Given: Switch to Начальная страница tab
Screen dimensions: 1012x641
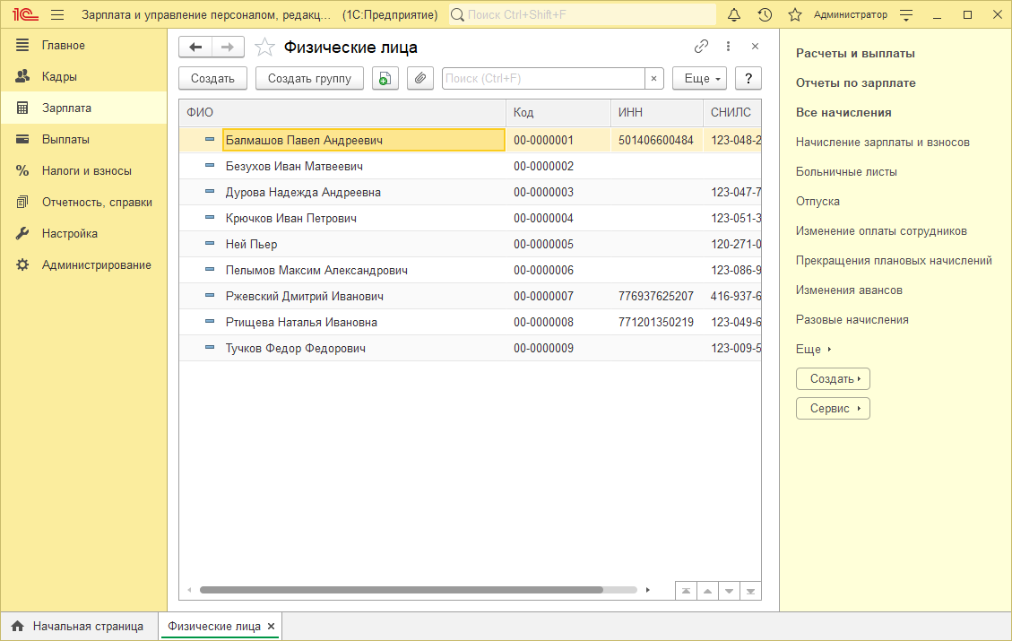Looking at the screenshot, I should [x=78, y=627].
